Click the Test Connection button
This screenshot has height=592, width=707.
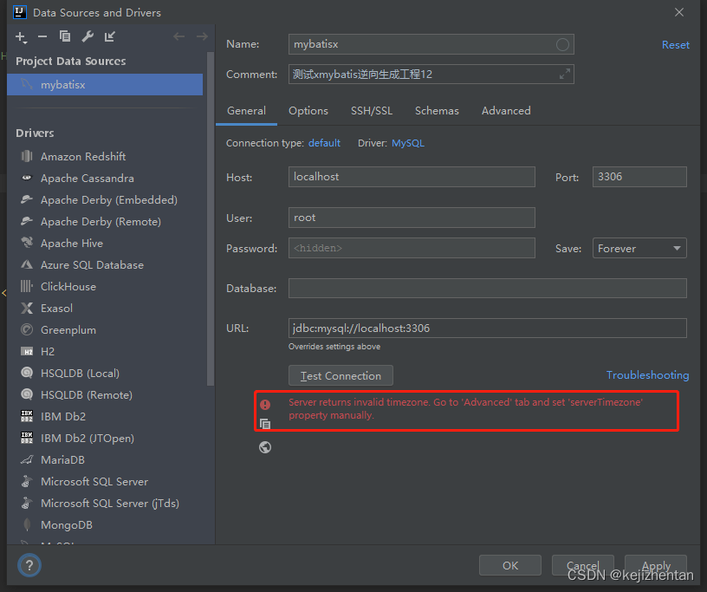(341, 375)
